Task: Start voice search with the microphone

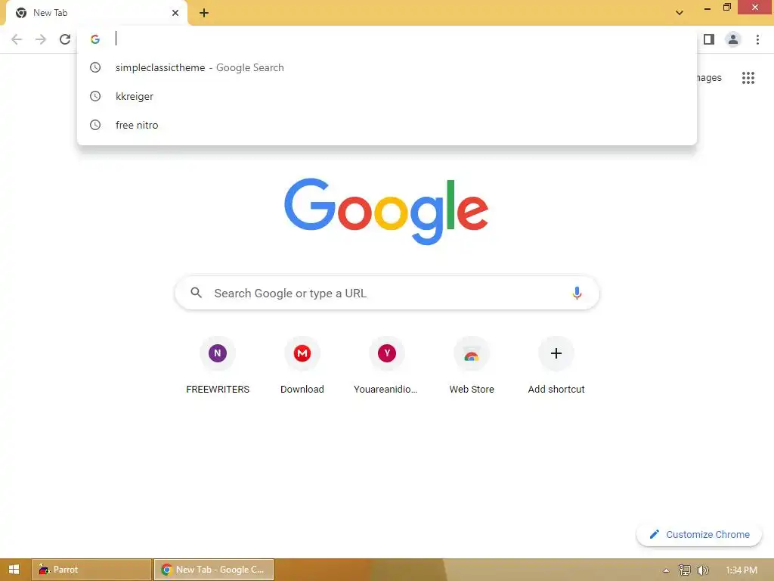Action: (577, 293)
